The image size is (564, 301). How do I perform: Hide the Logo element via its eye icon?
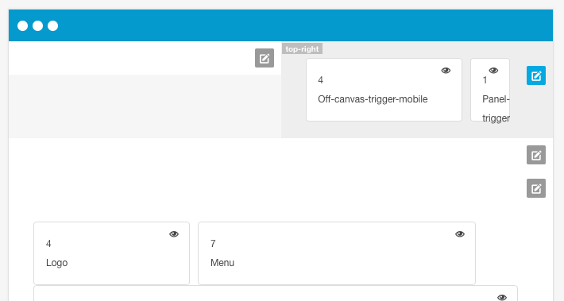tap(174, 234)
